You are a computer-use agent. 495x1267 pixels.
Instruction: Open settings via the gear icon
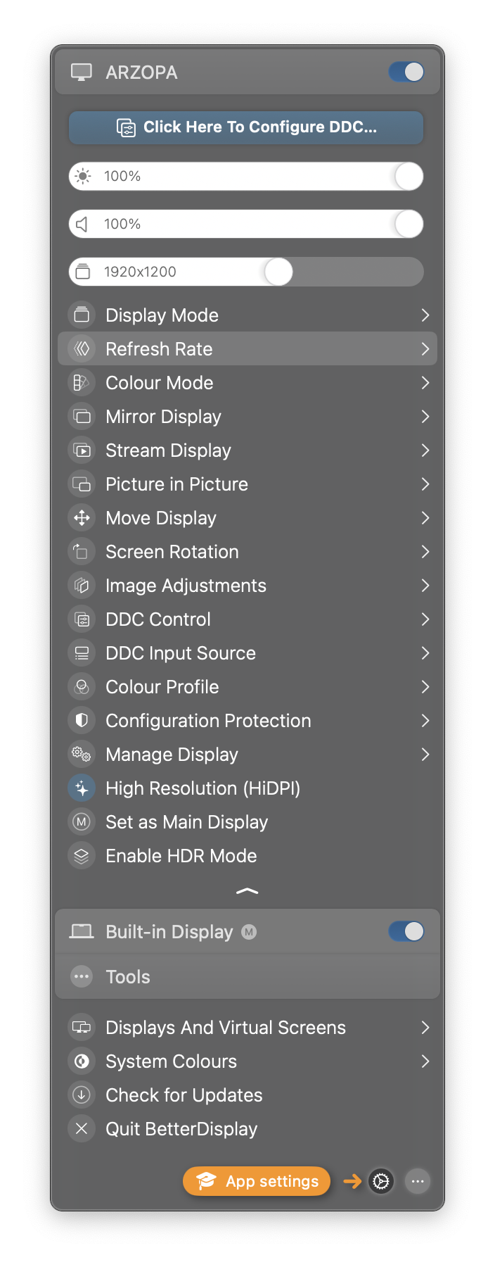click(x=381, y=1181)
